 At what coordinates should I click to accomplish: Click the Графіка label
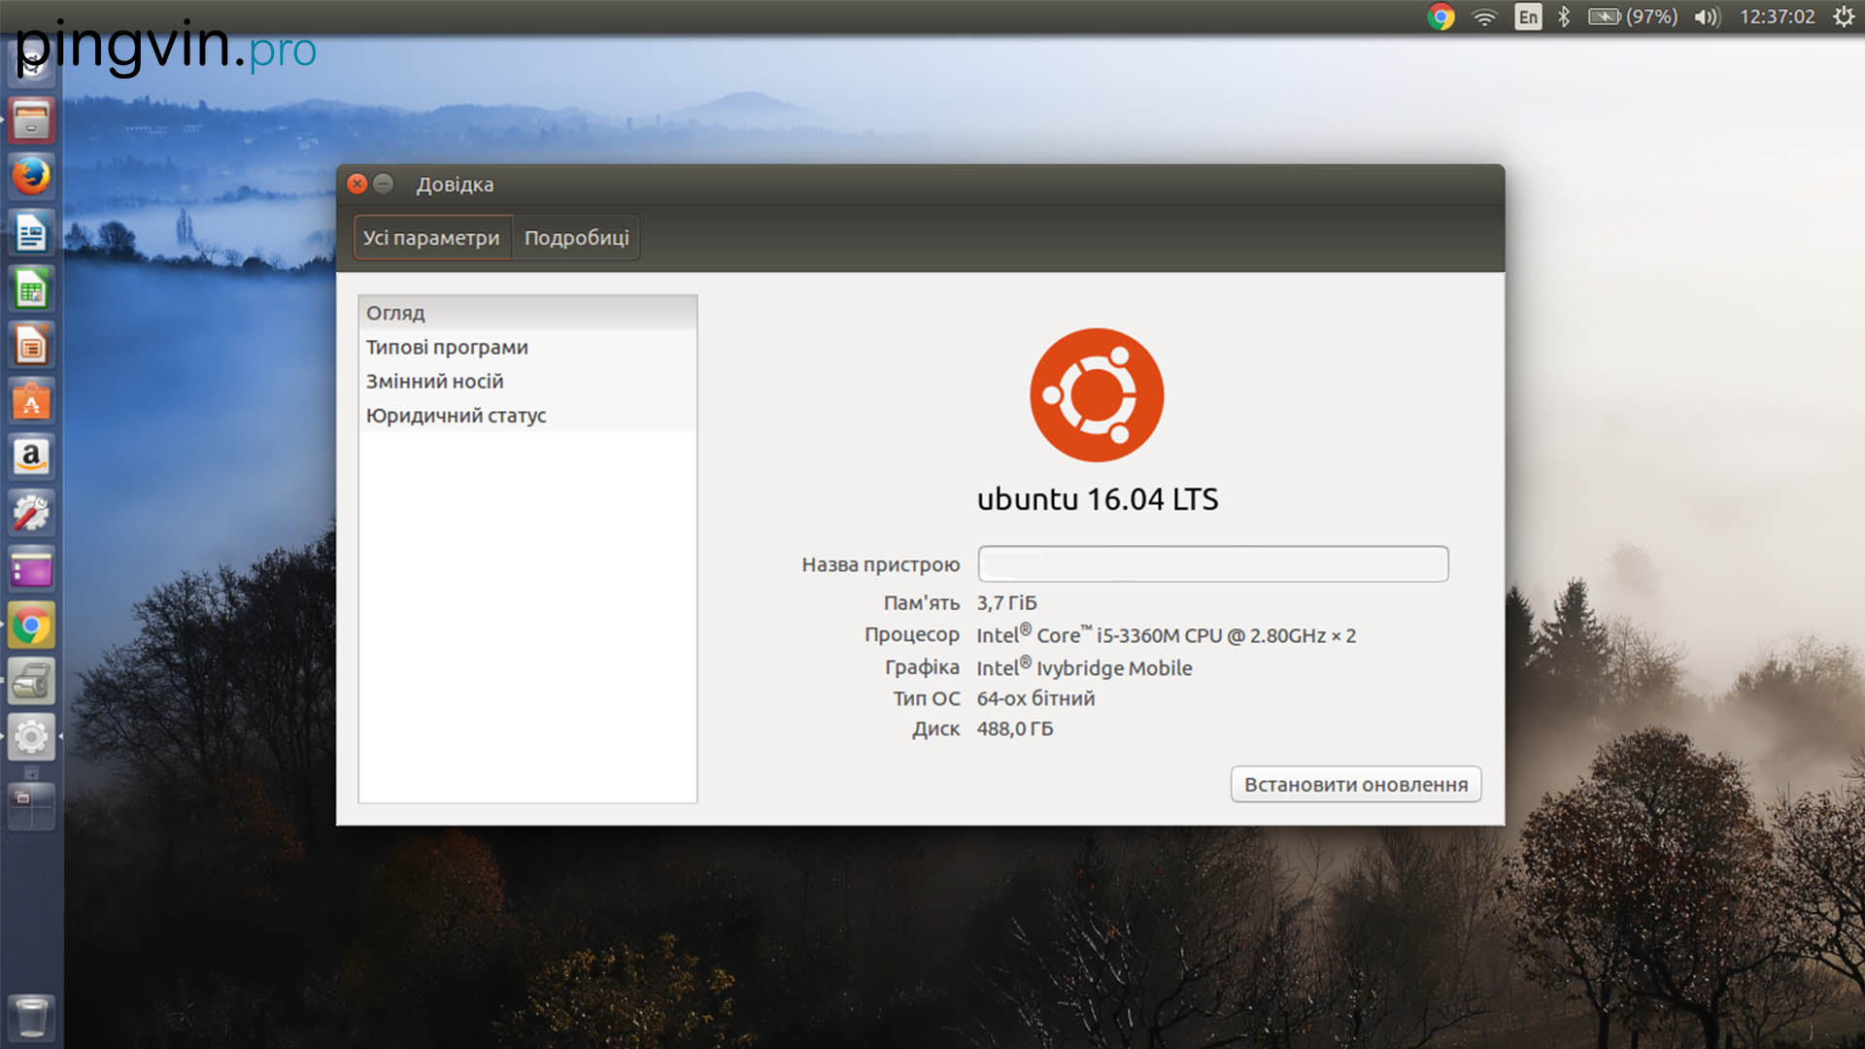pyautogui.click(x=922, y=667)
